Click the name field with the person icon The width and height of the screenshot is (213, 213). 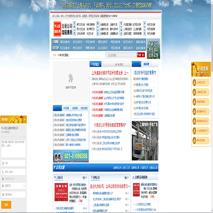(x=14, y=163)
